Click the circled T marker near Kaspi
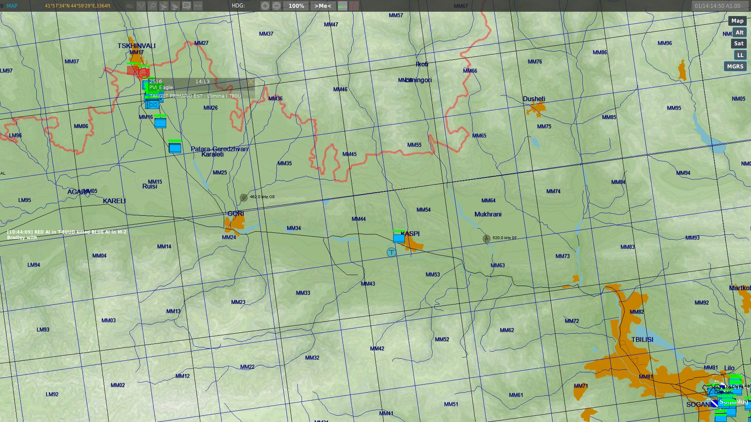 (x=391, y=252)
